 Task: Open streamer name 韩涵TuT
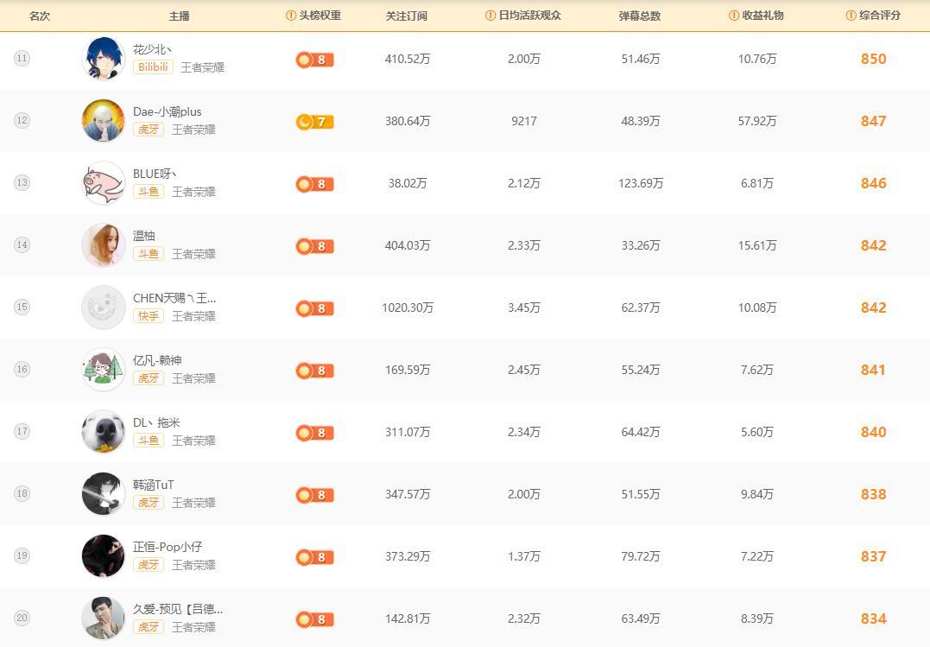[153, 485]
